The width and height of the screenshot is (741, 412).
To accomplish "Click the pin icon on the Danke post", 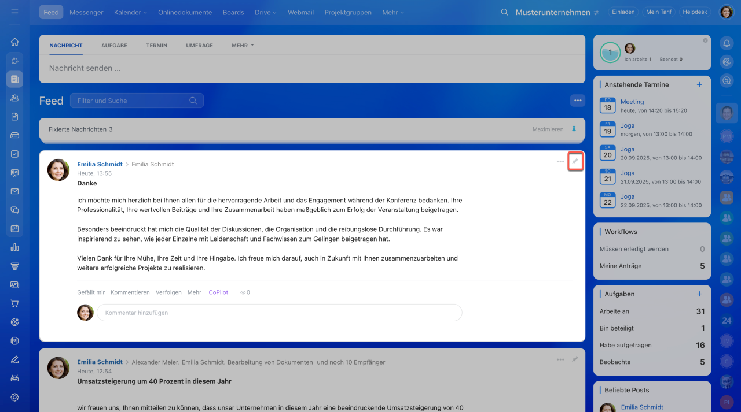I will pyautogui.click(x=575, y=162).
